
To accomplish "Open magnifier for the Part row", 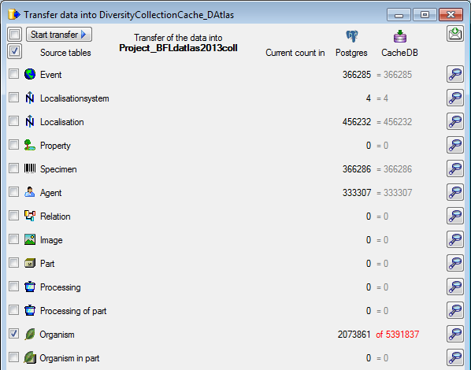I will point(455,263).
